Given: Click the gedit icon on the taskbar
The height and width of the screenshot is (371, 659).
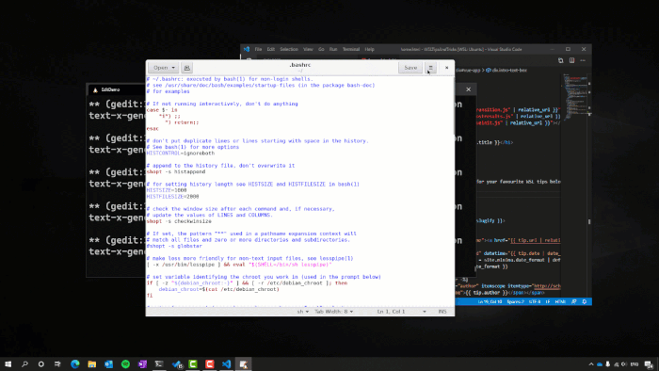Looking at the screenshot, I should coord(243,363).
